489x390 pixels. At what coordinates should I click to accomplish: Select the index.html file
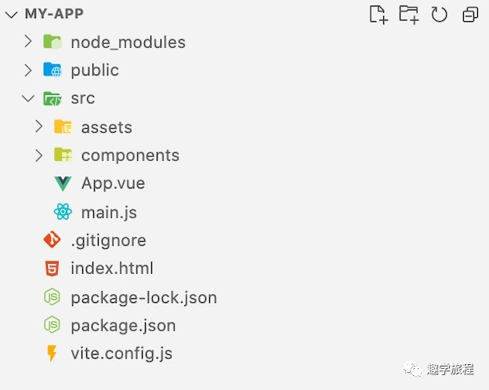tap(112, 268)
